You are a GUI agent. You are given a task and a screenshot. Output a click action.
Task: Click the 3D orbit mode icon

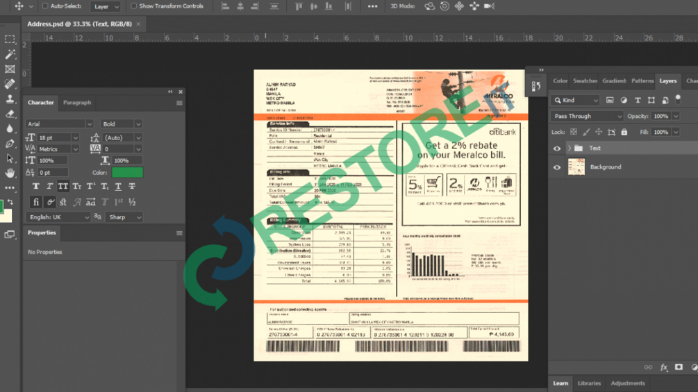click(430, 6)
